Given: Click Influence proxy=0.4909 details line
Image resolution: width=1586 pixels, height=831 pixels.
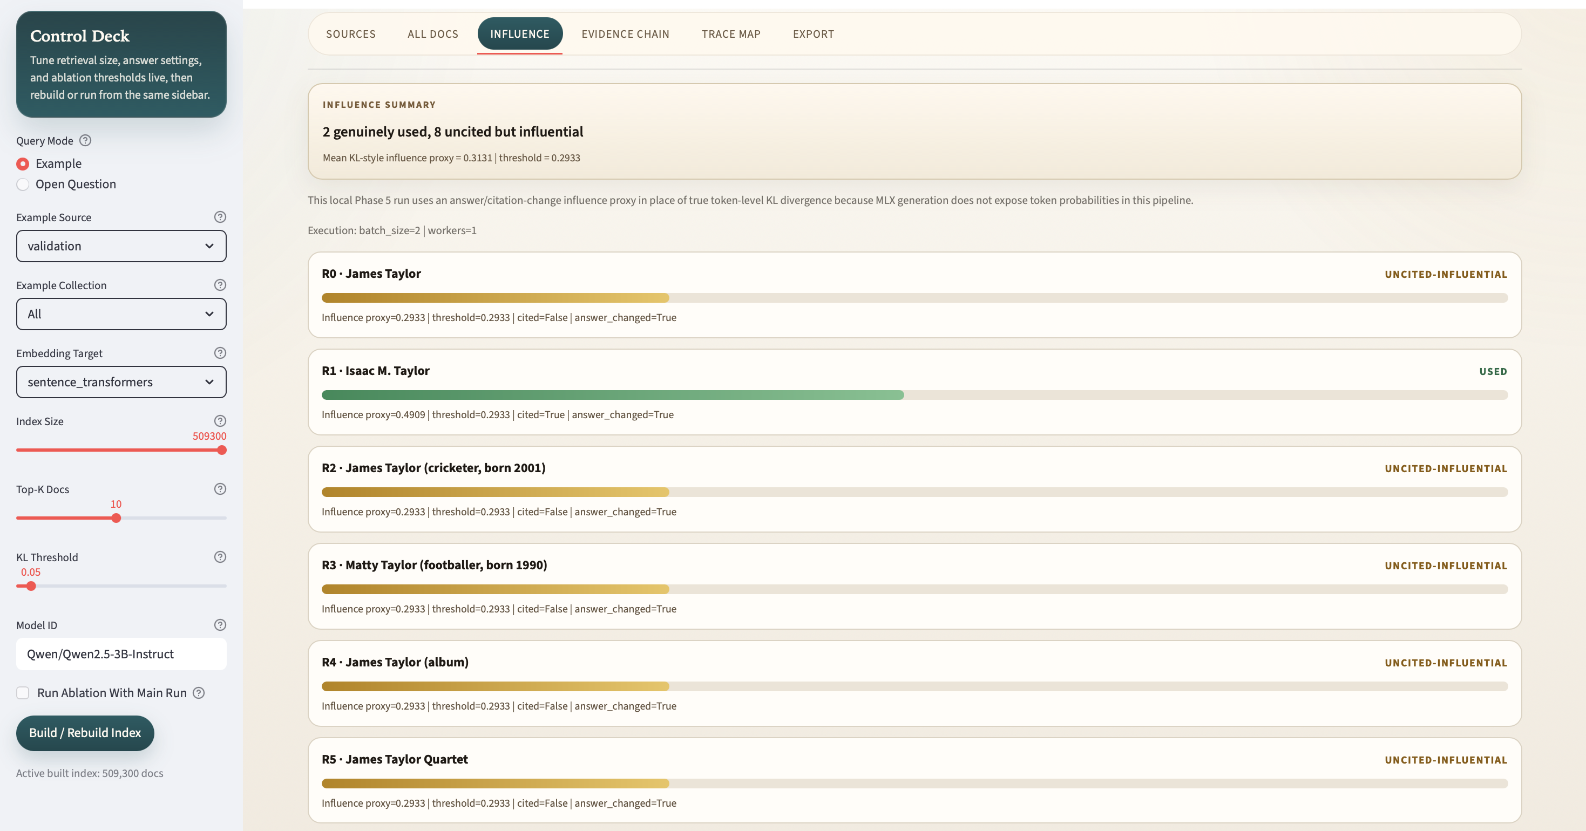Looking at the screenshot, I should (x=498, y=415).
